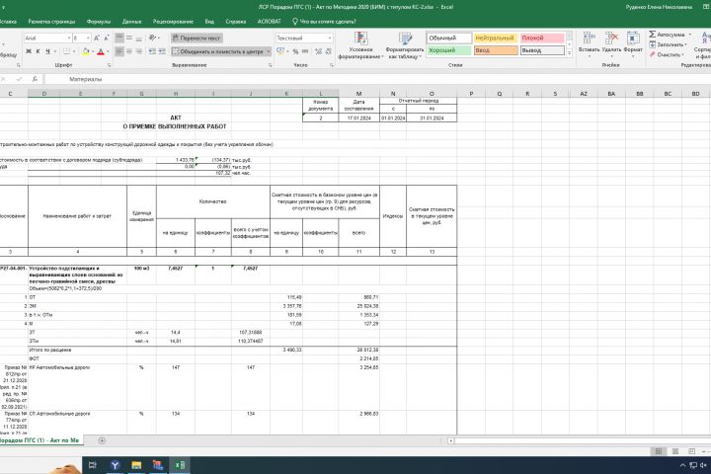Apply the Плохой cell style
Image resolution: width=711 pixels, height=474 pixels.
tap(542, 39)
